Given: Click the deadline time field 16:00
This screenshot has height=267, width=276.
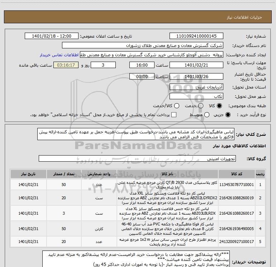Looking at the screenshot, I should (x=142, y=65).
